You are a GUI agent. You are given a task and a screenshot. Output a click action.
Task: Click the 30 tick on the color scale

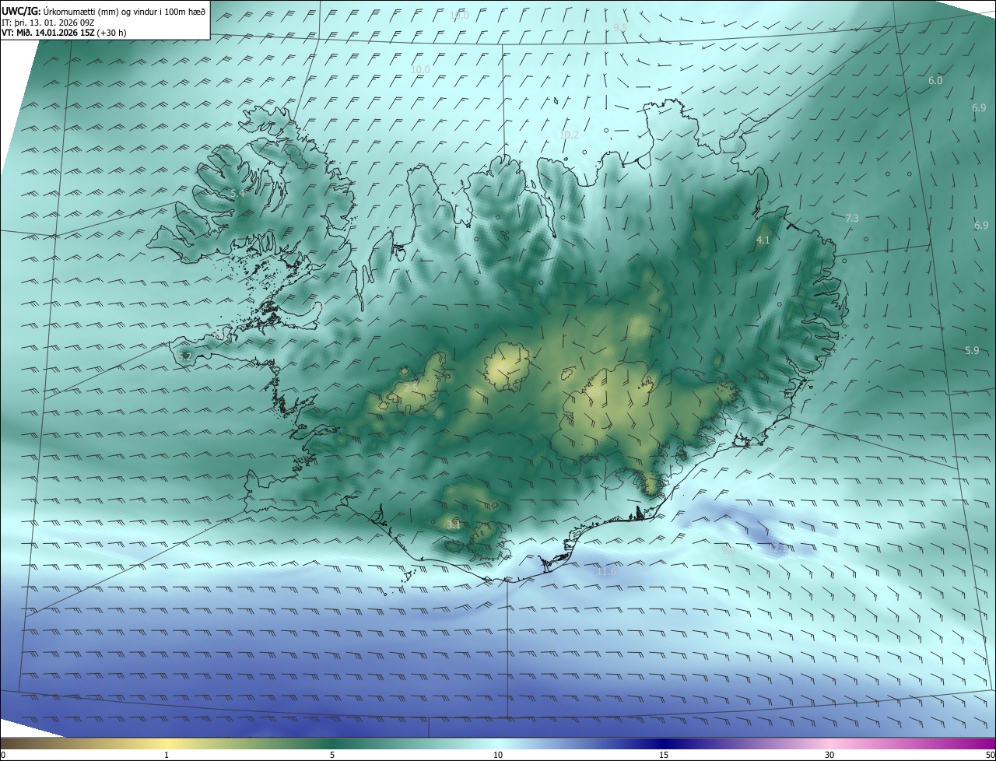tap(829, 755)
